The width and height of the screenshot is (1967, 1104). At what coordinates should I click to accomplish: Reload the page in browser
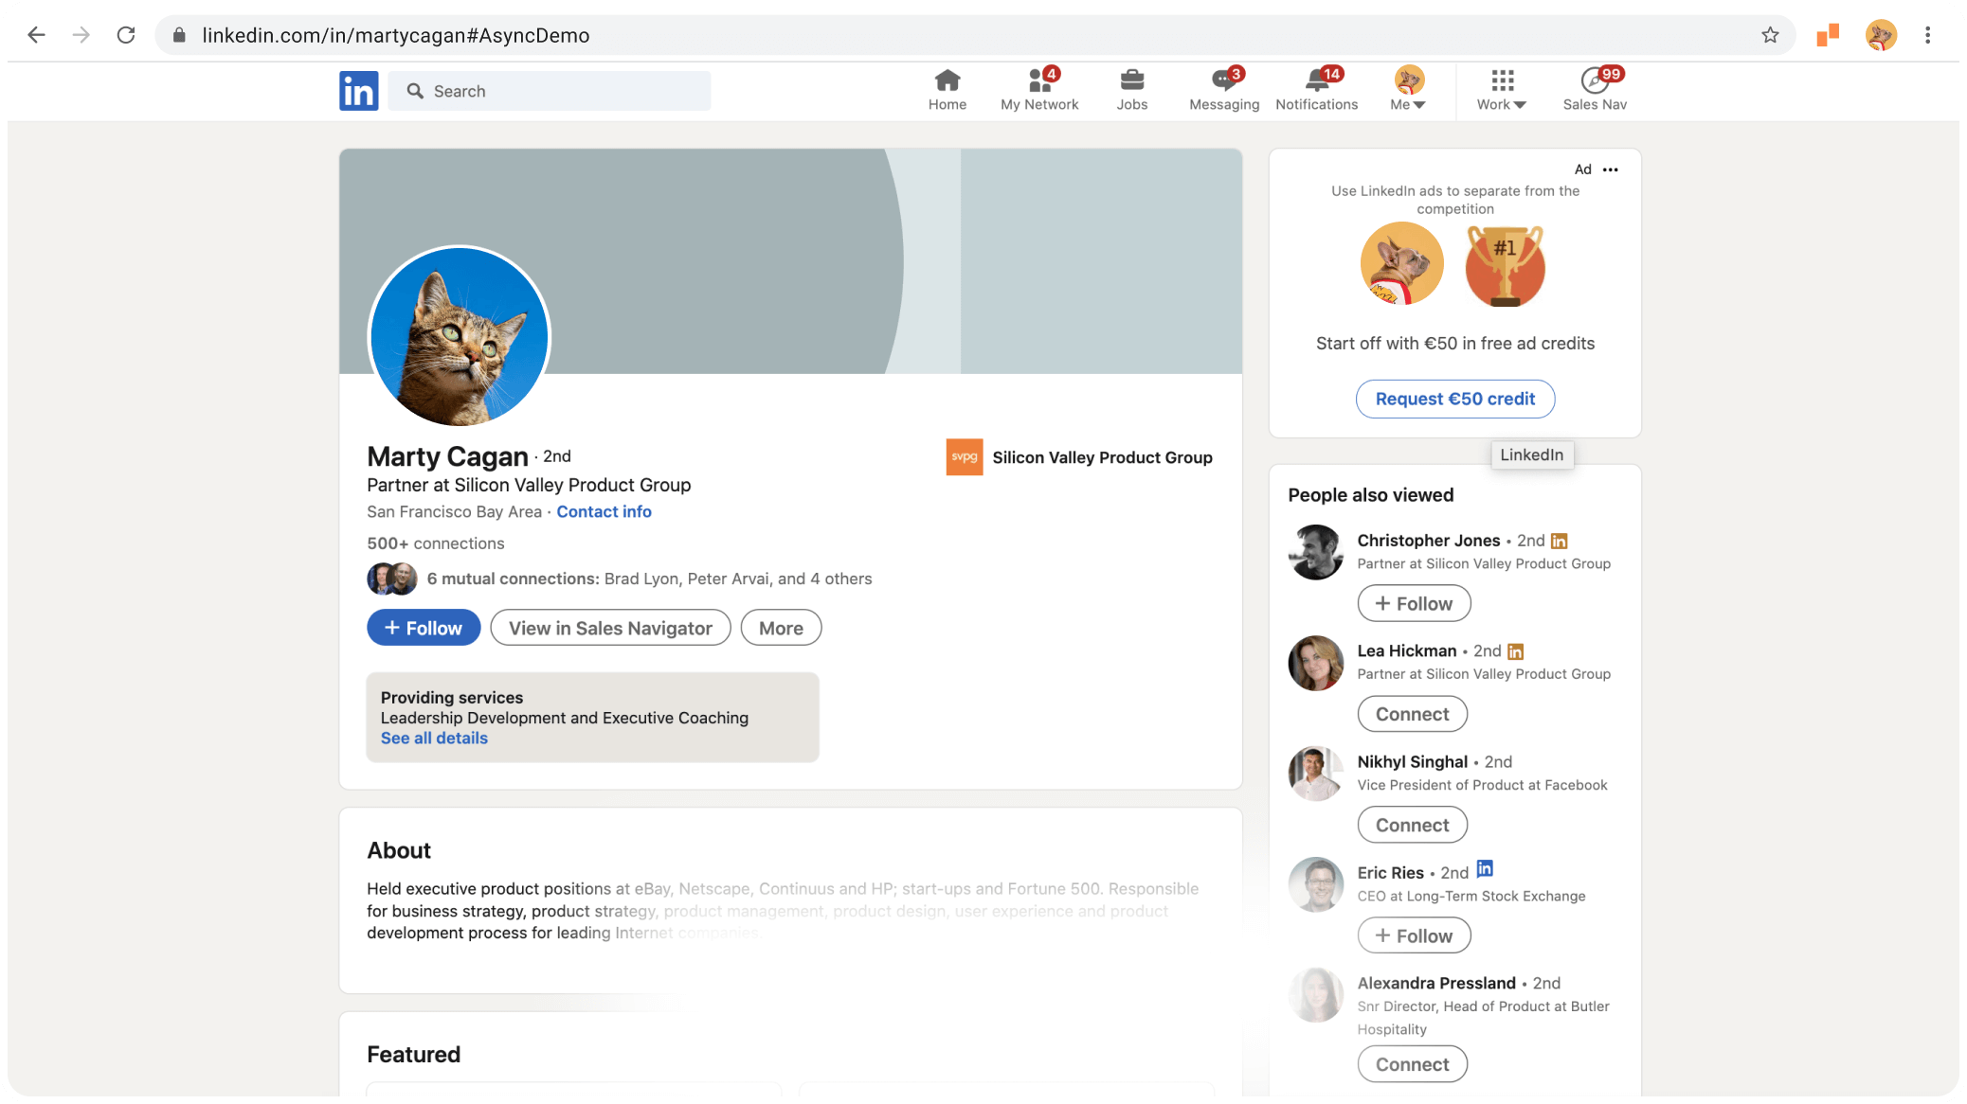[x=126, y=35]
